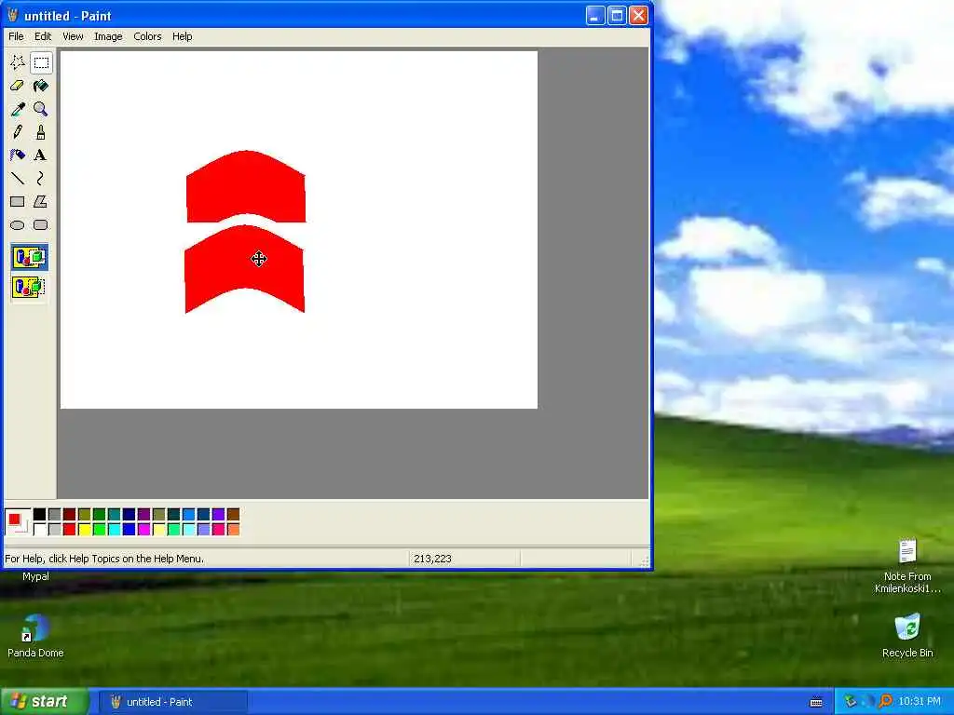Select the Polygon tool
The height and width of the screenshot is (715, 954).
click(x=41, y=201)
